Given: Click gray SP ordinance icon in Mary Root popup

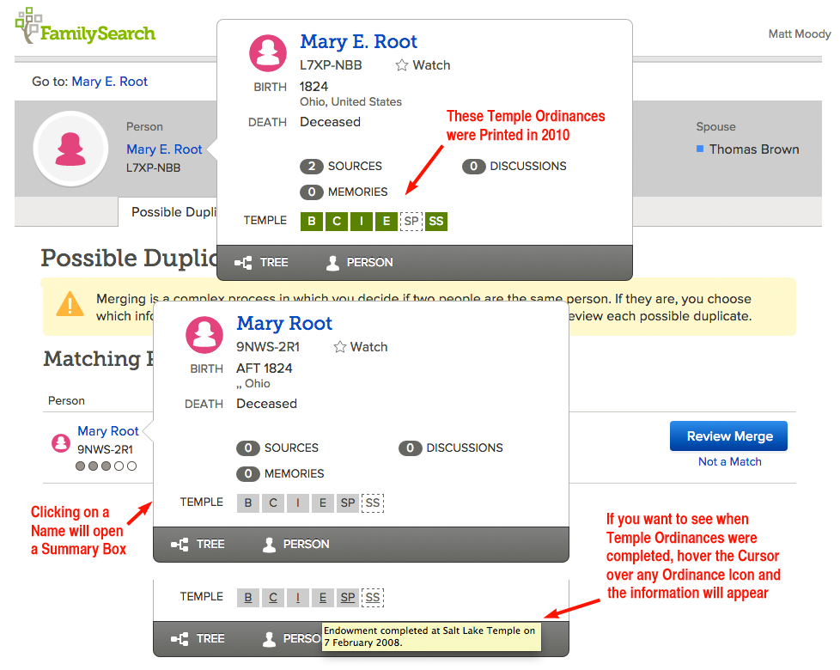Looking at the screenshot, I should point(348,502).
